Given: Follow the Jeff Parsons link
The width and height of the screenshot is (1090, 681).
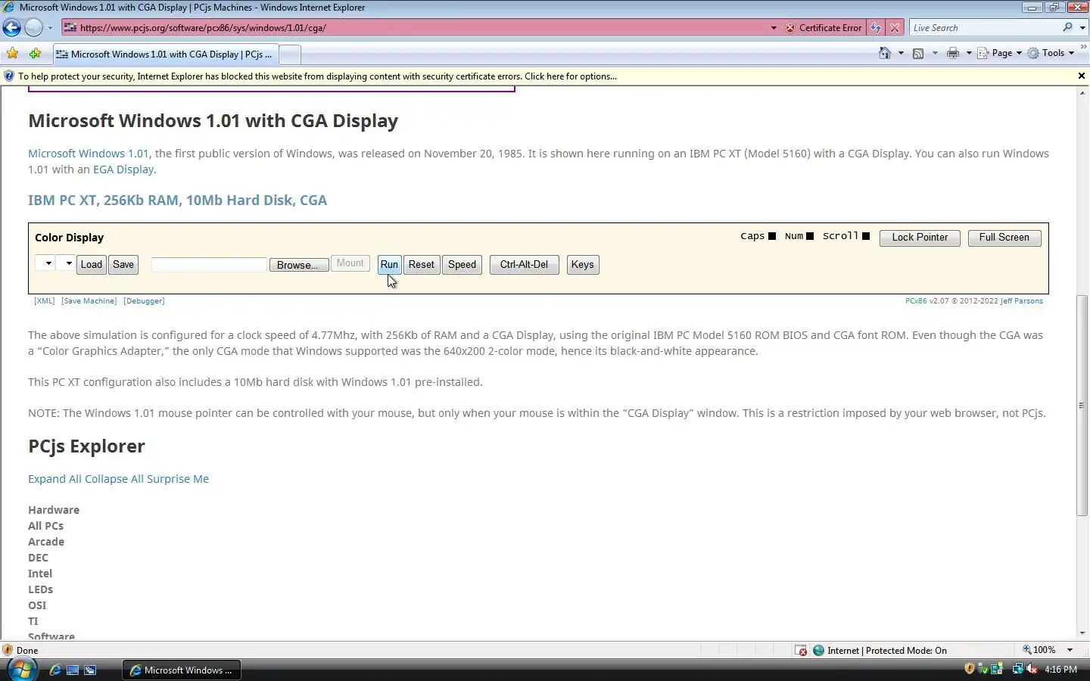Looking at the screenshot, I should point(1022,301).
